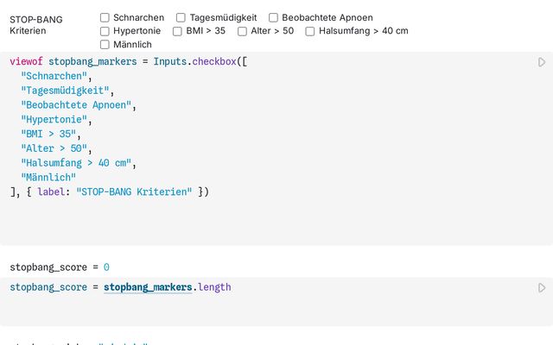The height and width of the screenshot is (345, 553).
Task: Enable the Tagesmüdigkeit checkbox
Action: point(181,17)
